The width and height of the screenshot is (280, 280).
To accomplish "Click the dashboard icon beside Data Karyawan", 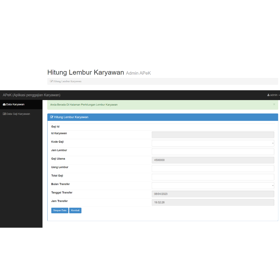I will 4,104.
